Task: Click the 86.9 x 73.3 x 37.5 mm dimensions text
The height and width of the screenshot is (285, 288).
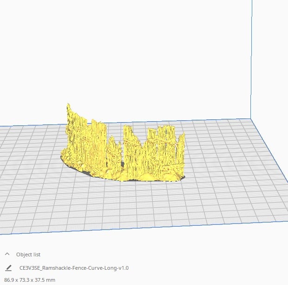Action: click(x=30, y=280)
